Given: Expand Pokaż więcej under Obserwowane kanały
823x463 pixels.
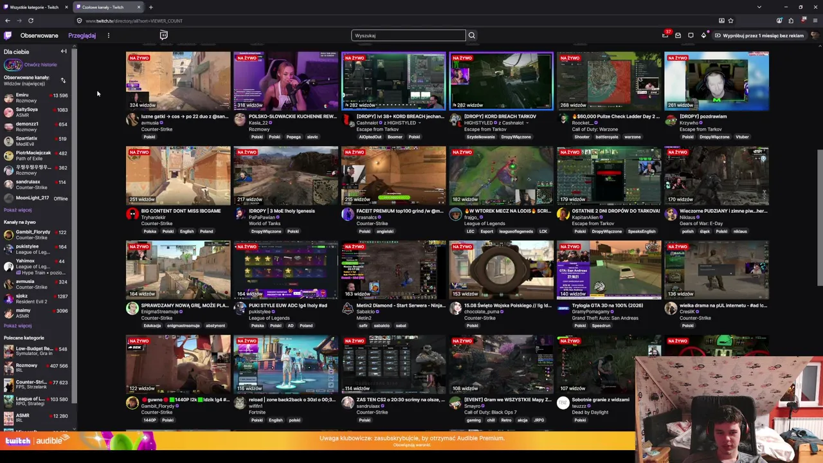Looking at the screenshot, I should coord(17,210).
